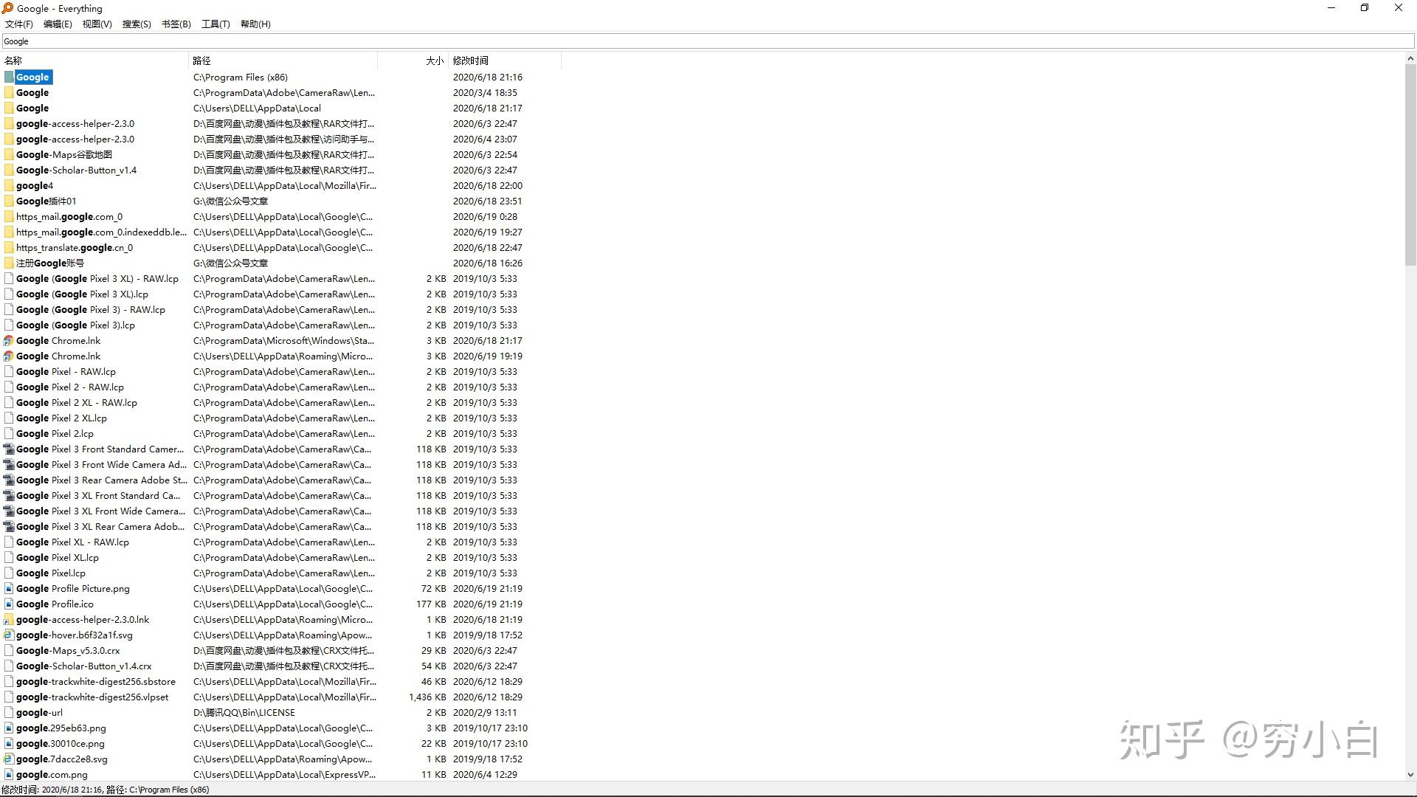Open the 书签(B) menu
The width and height of the screenshot is (1417, 797).
176,24
